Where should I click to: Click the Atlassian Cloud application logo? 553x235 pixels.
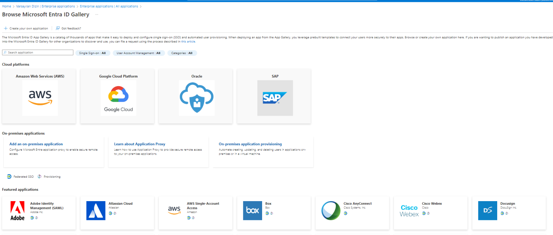click(96, 210)
